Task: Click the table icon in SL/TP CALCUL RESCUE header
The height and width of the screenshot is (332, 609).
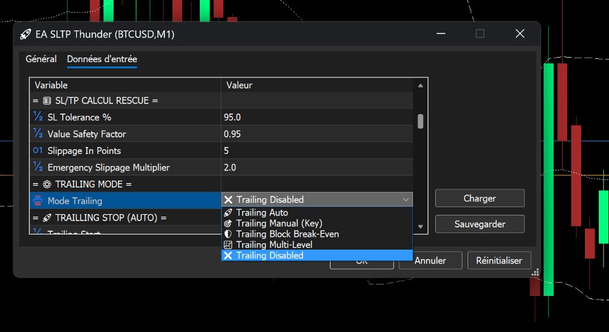Action: coord(47,101)
